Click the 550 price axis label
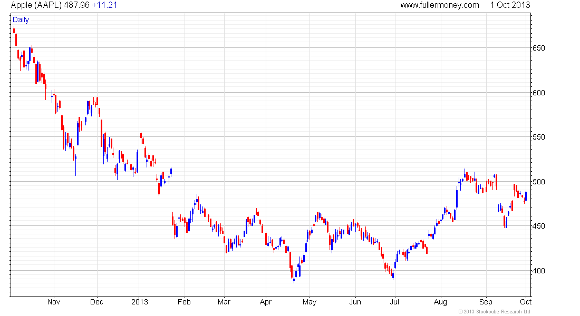Screen dimensions: 580x316 coord(538,137)
